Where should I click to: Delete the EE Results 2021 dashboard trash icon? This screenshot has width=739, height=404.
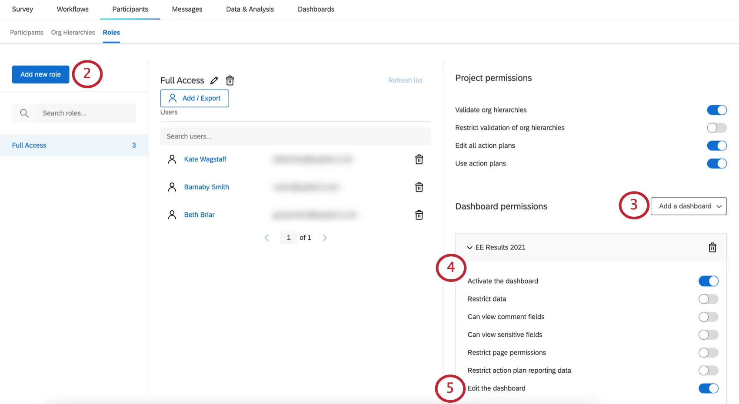[x=712, y=247]
